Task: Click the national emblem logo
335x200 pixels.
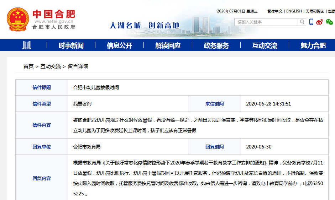Action: [18, 20]
